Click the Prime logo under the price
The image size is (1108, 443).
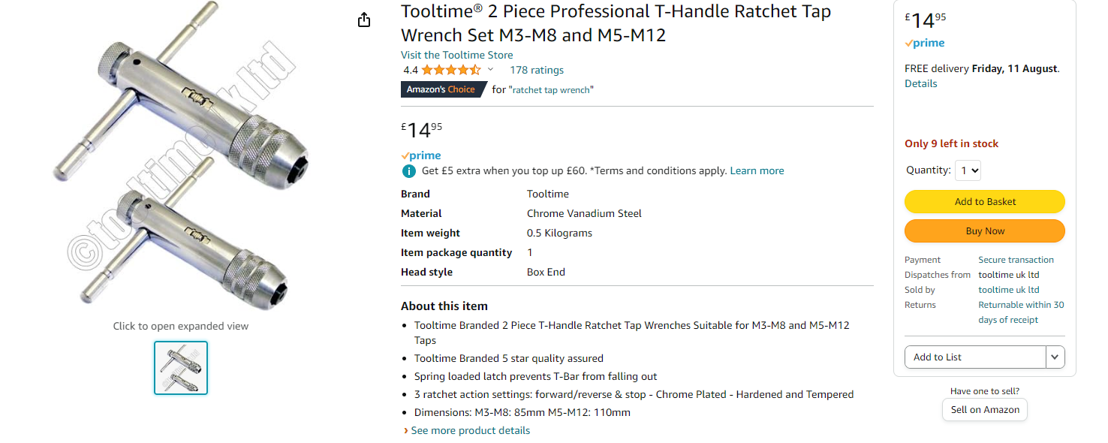tap(421, 155)
